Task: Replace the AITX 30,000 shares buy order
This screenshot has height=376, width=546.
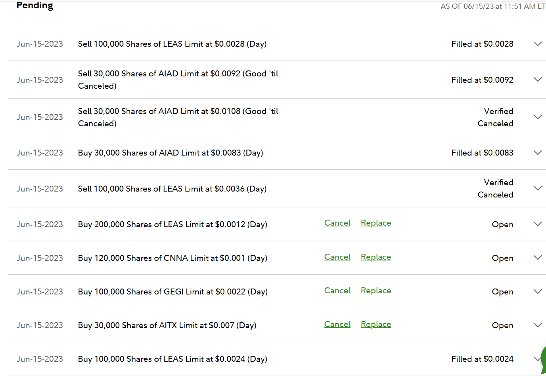Action: point(376,325)
